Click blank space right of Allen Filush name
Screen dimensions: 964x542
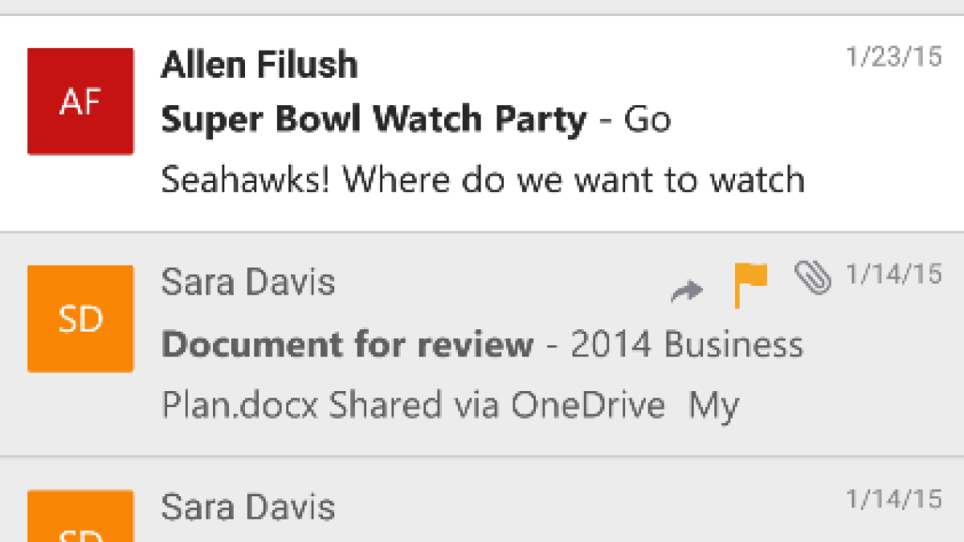pyautogui.click(x=562, y=65)
